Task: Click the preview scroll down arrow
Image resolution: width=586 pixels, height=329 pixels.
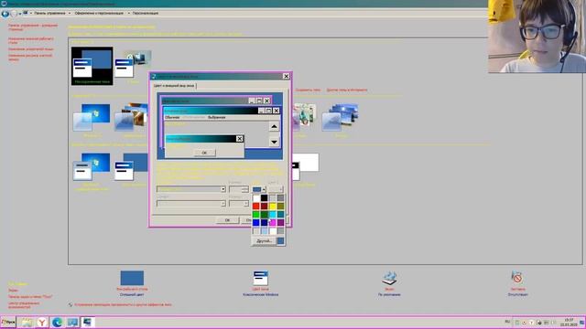Action: 274,142
